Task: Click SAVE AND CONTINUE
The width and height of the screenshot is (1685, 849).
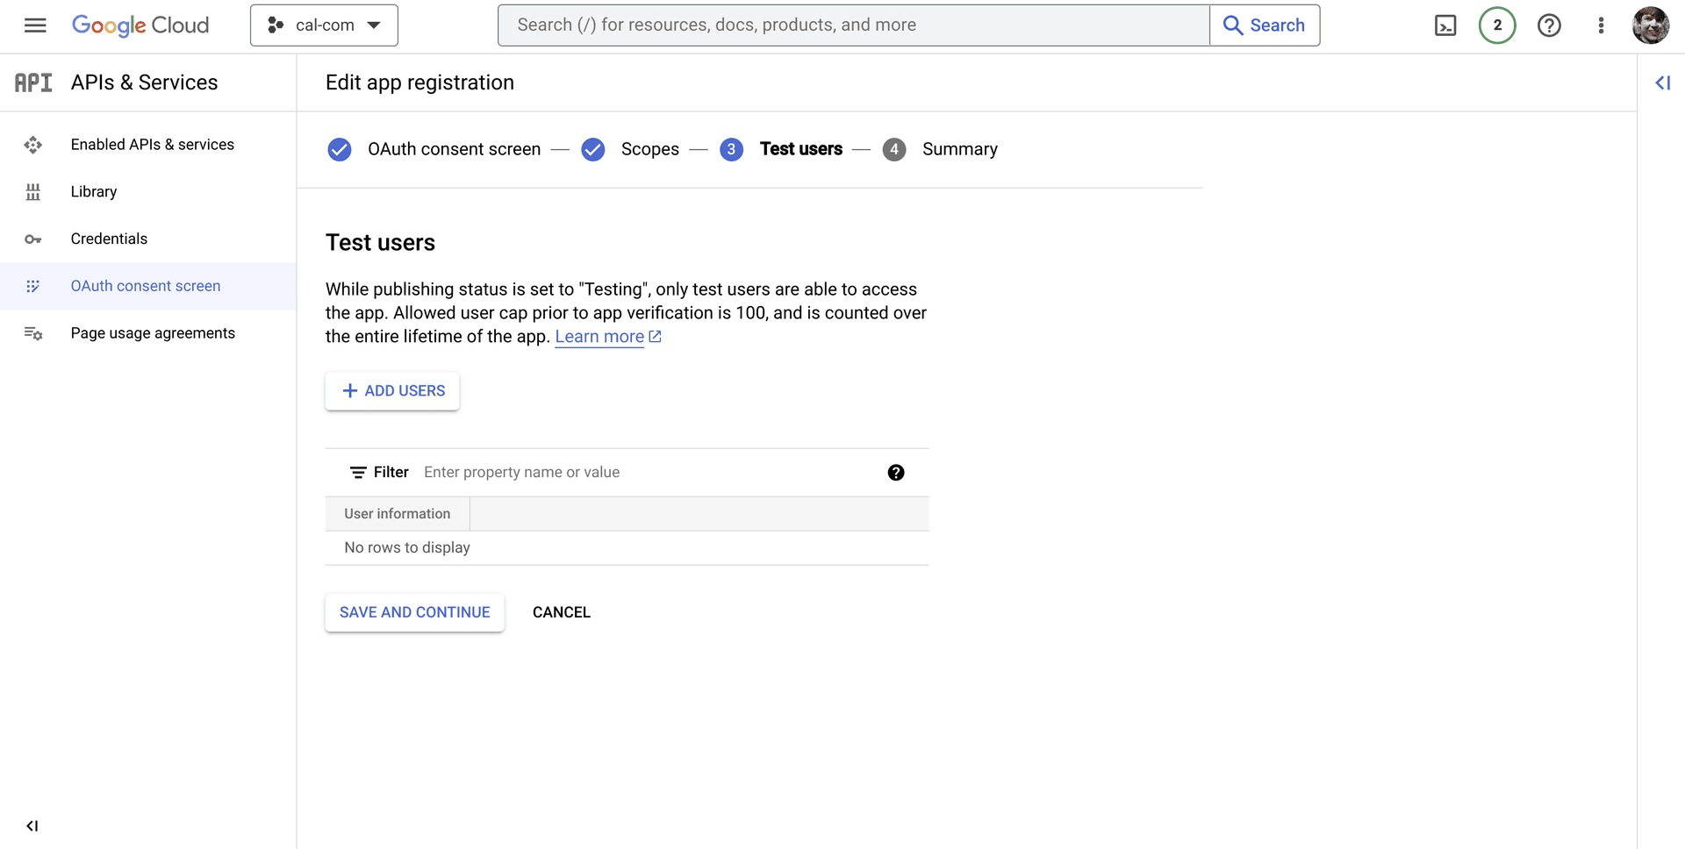Action: tap(414, 612)
